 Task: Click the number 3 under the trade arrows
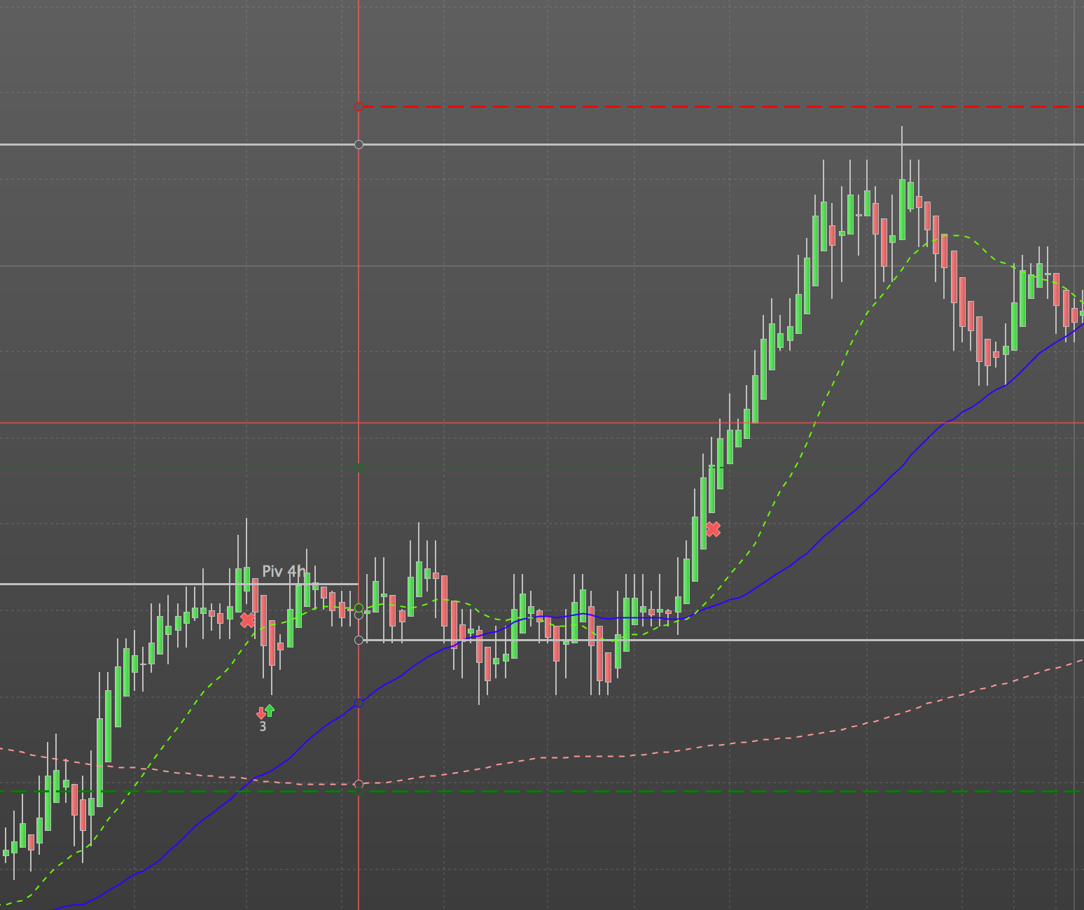(263, 727)
